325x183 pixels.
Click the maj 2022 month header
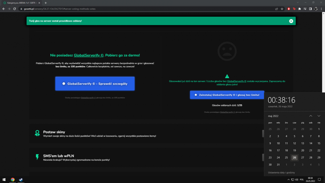coord(273,116)
